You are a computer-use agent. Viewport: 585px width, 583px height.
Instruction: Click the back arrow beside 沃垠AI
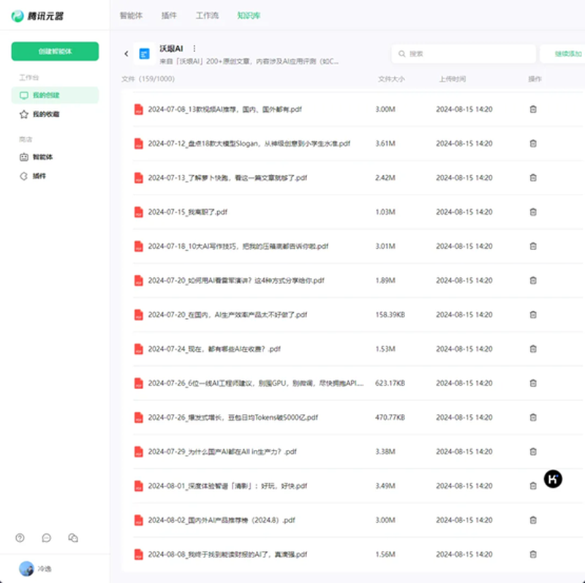coord(127,53)
